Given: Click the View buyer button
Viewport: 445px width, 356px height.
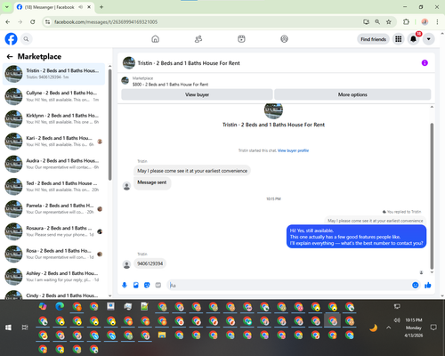Looking at the screenshot, I should (197, 94).
